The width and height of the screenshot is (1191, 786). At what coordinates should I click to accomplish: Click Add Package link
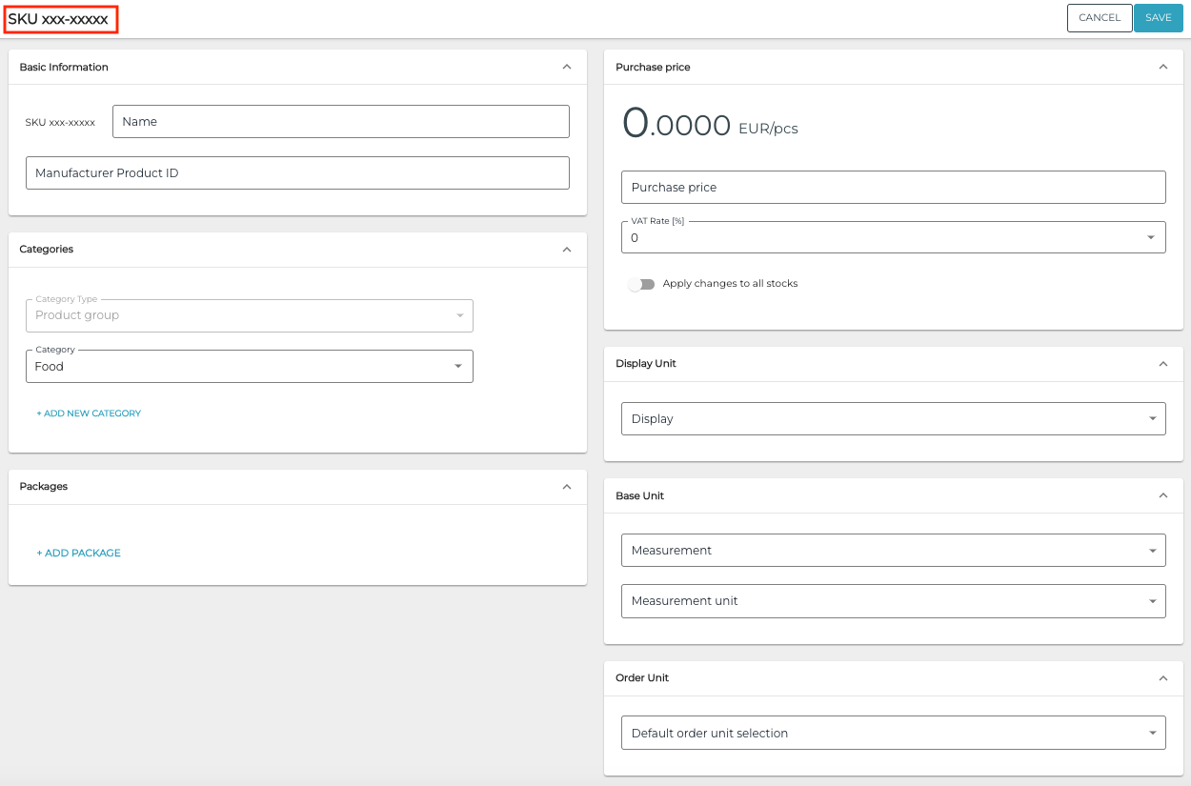click(x=79, y=554)
